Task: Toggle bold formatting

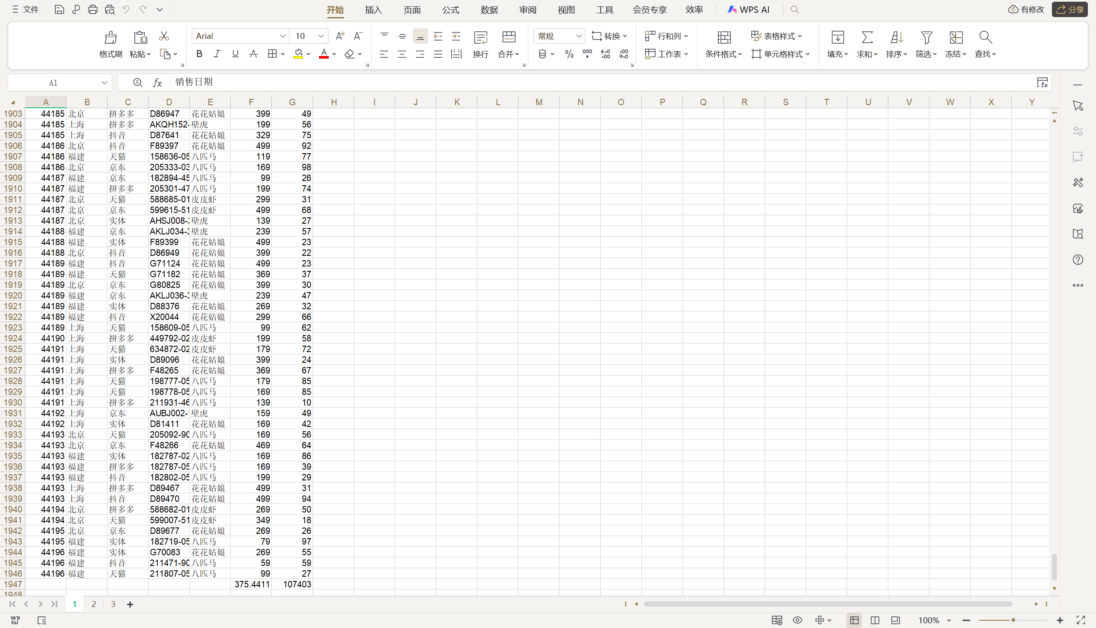Action: pos(199,54)
